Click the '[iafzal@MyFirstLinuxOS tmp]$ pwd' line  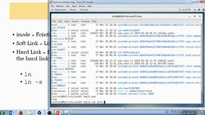coord(73,96)
